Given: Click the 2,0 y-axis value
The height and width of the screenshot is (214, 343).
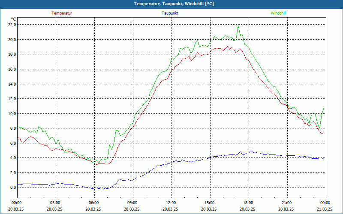Looking at the screenshot, I should pyautogui.click(x=13, y=172).
